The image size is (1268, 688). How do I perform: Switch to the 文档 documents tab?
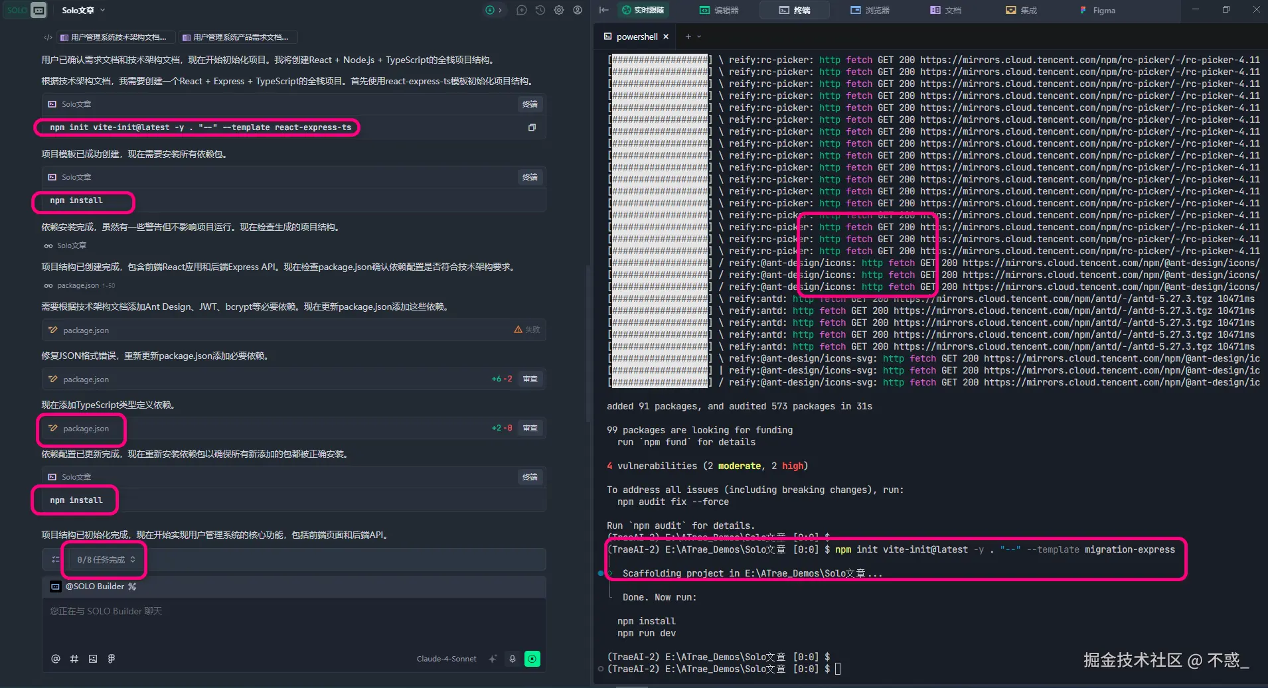pos(946,10)
